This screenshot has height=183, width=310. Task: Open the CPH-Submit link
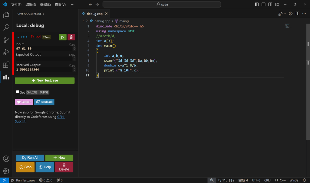point(61,117)
